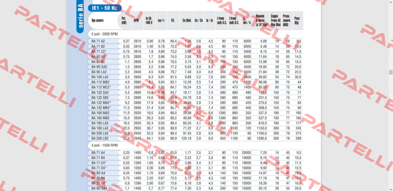The height and width of the screenshot is (191, 393).
Task: Click the 'BA 132 MB2*' motor type row
Action: [x=196, y=107]
